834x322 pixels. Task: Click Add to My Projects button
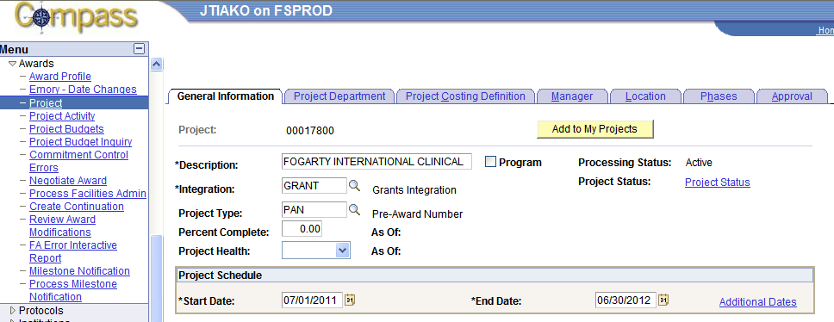tap(594, 129)
